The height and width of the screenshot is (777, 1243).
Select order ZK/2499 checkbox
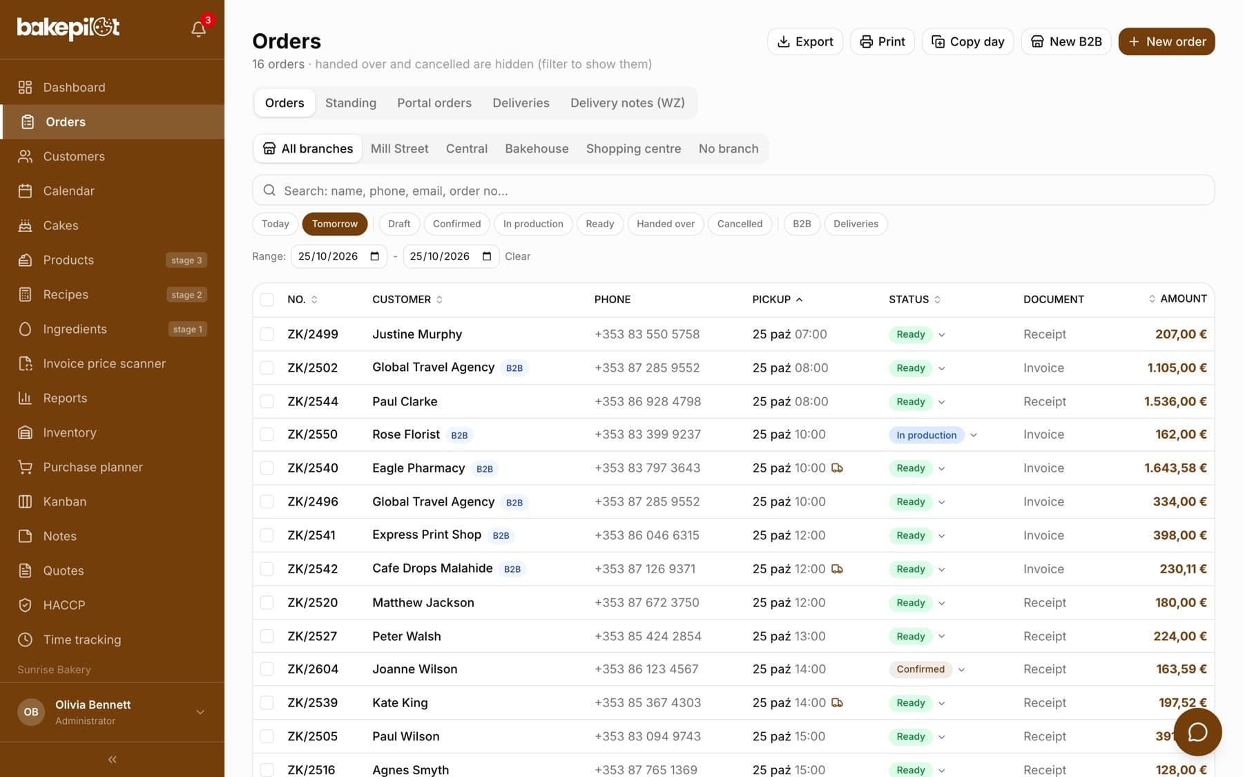[267, 334]
